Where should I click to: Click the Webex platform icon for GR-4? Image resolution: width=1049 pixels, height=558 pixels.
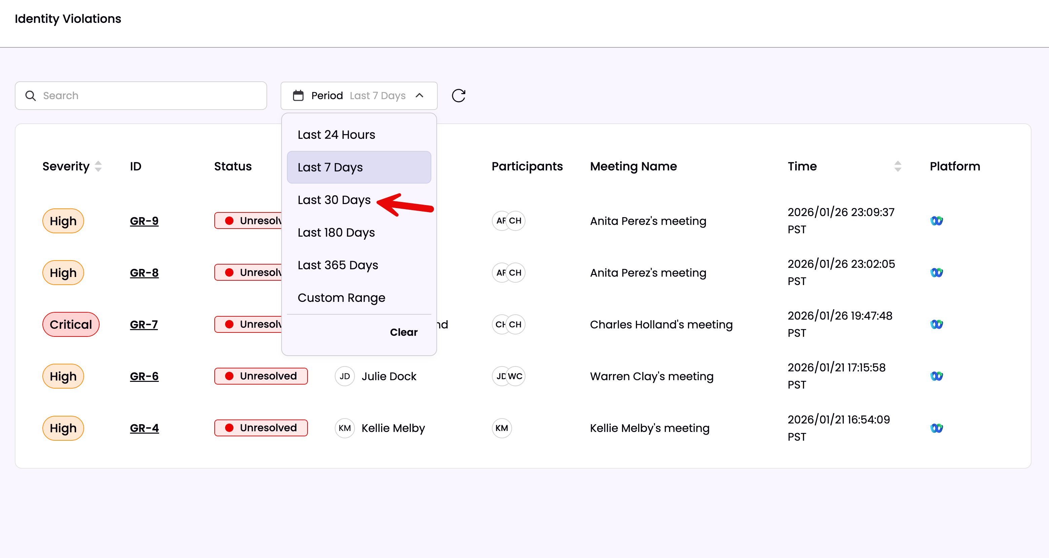point(936,428)
